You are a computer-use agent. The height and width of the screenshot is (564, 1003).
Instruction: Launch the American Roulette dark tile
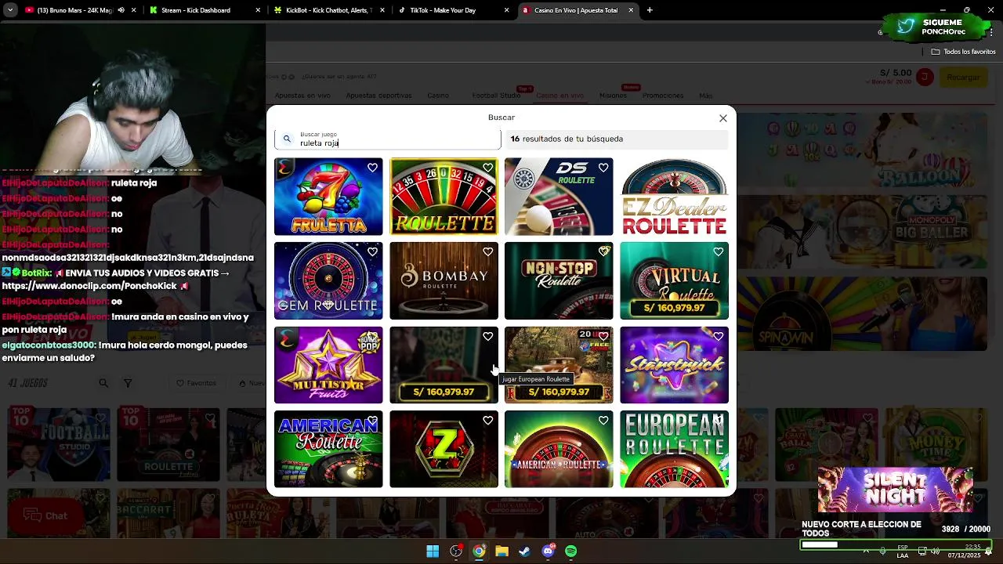328,449
